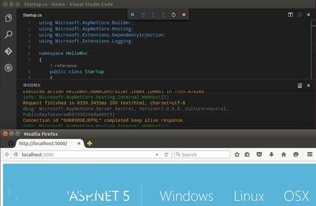The height and width of the screenshot is (206, 316).
Task: Open a new tab in Firefox
Action: (89, 143)
